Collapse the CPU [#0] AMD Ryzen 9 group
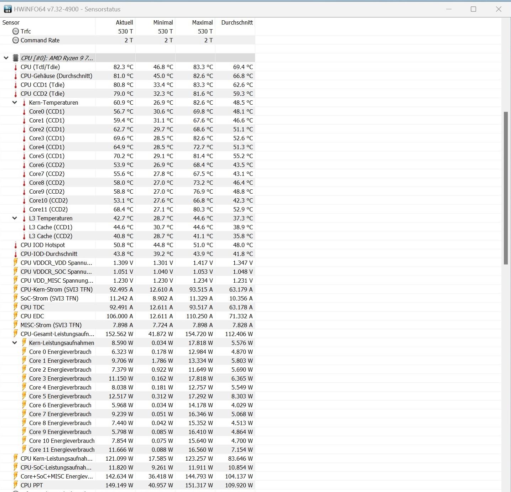 6,58
